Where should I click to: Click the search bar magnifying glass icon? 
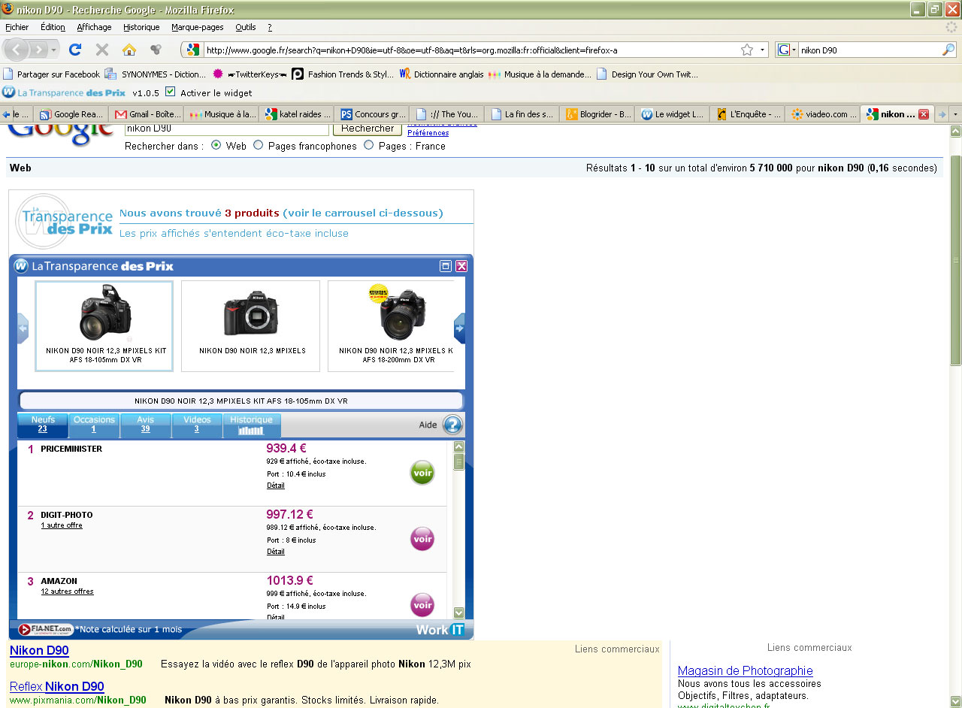(x=948, y=50)
